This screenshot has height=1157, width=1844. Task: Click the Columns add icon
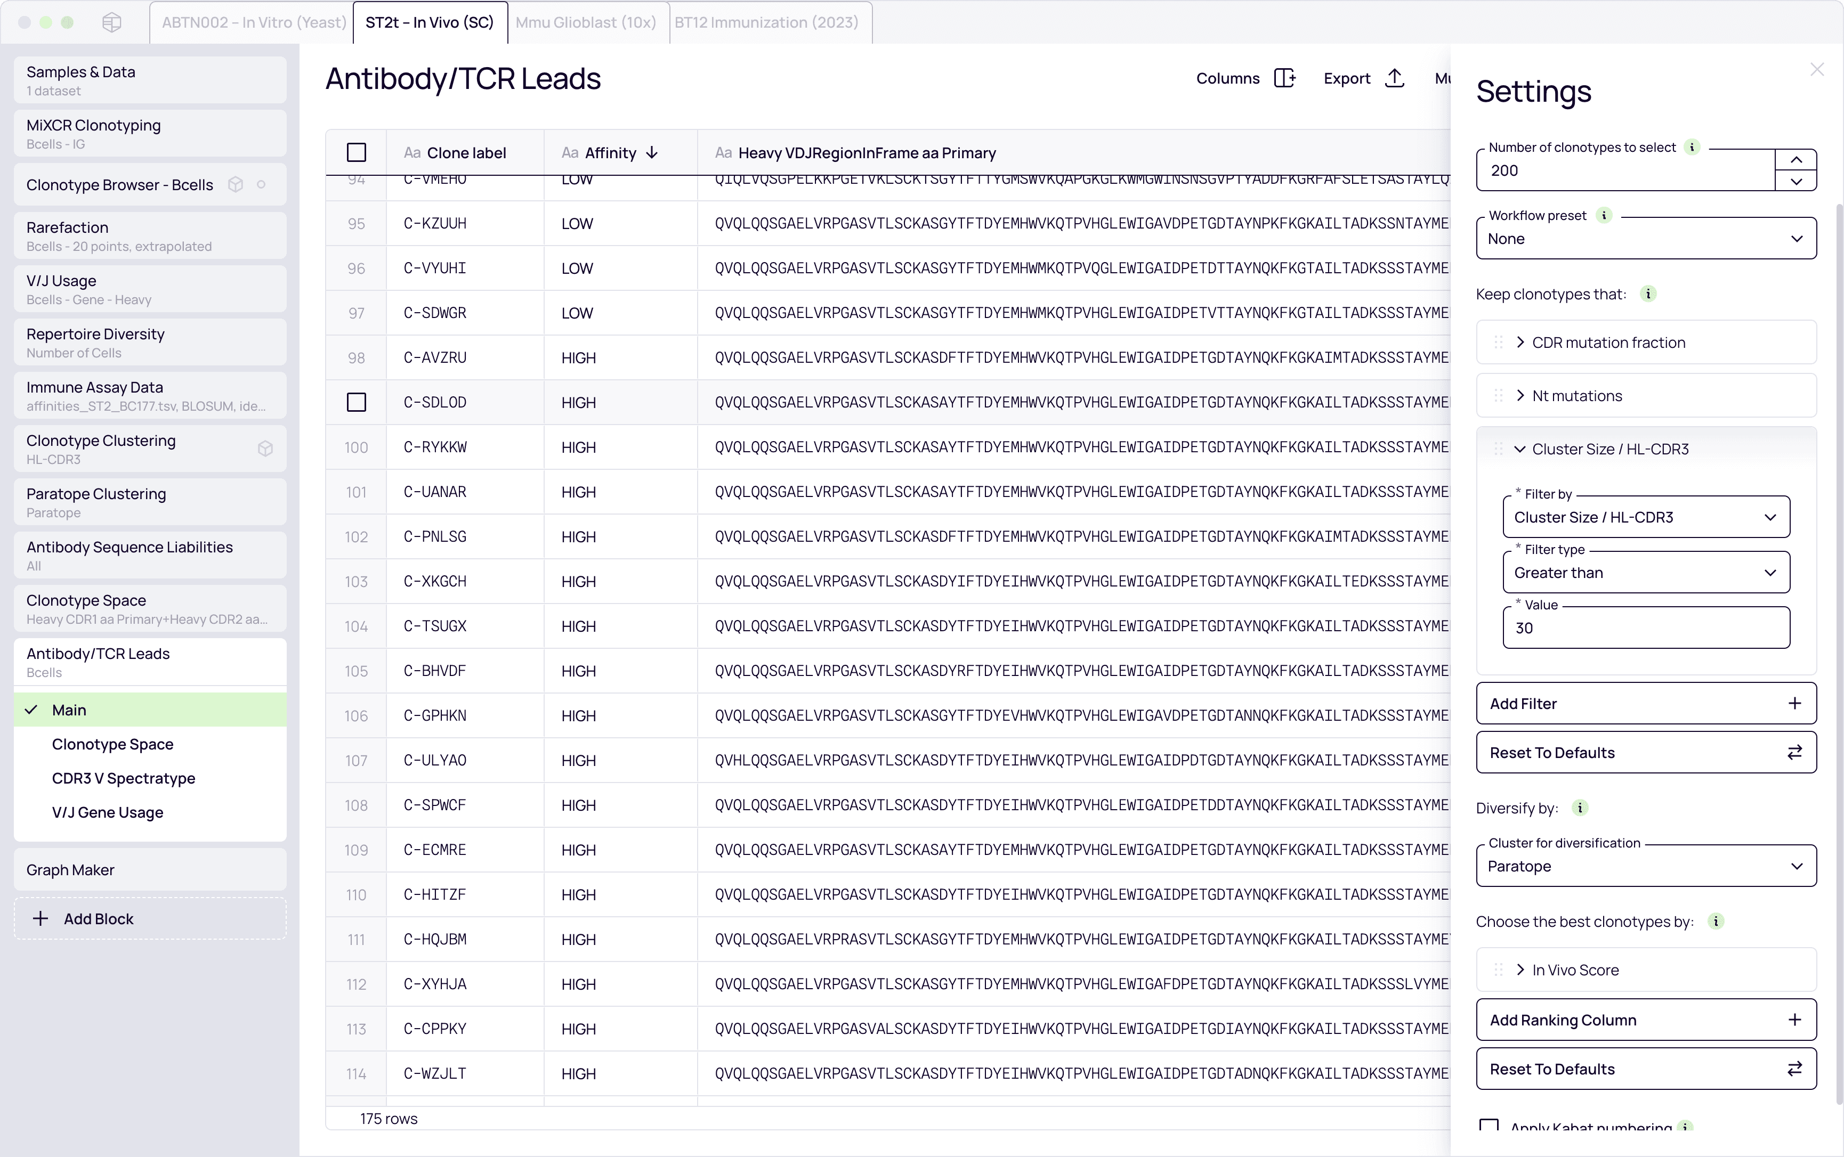click(1284, 78)
